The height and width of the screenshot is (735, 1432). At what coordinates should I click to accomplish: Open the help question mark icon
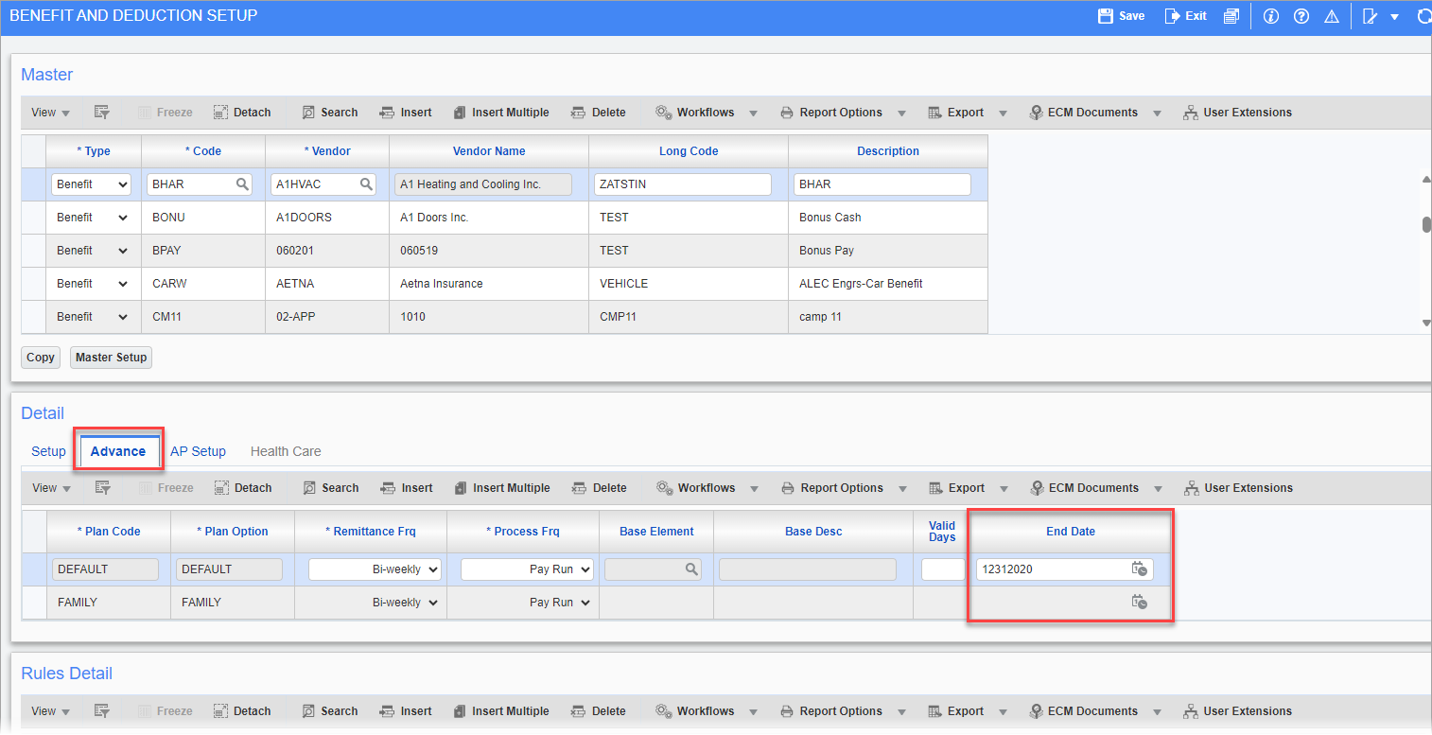1301,16
